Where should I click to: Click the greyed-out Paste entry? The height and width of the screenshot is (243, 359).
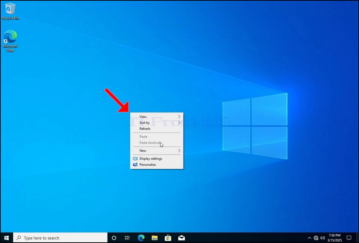157,137
